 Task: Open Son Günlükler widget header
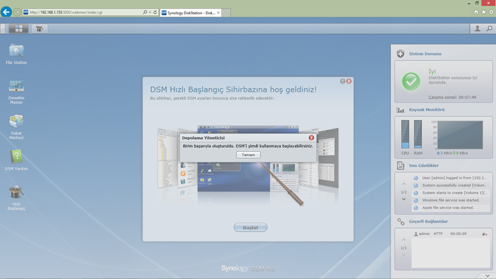coord(424,165)
